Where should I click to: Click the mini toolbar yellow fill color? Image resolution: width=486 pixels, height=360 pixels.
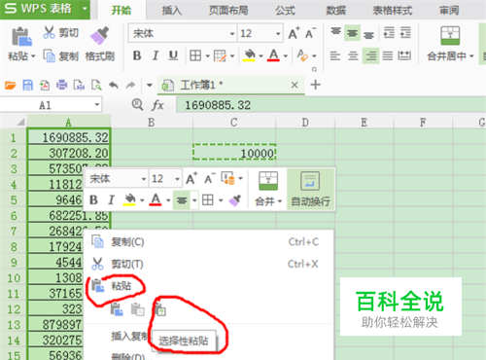[130, 200]
